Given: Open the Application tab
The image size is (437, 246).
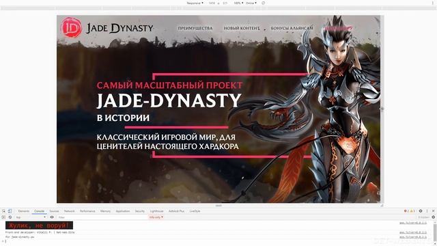Looking at the screenshot, I should point(123,211).
